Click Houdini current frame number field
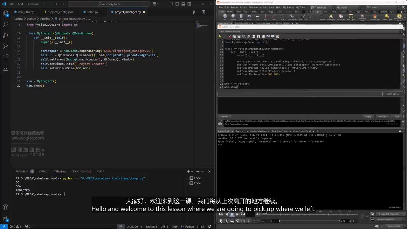 tap(250, 214)
